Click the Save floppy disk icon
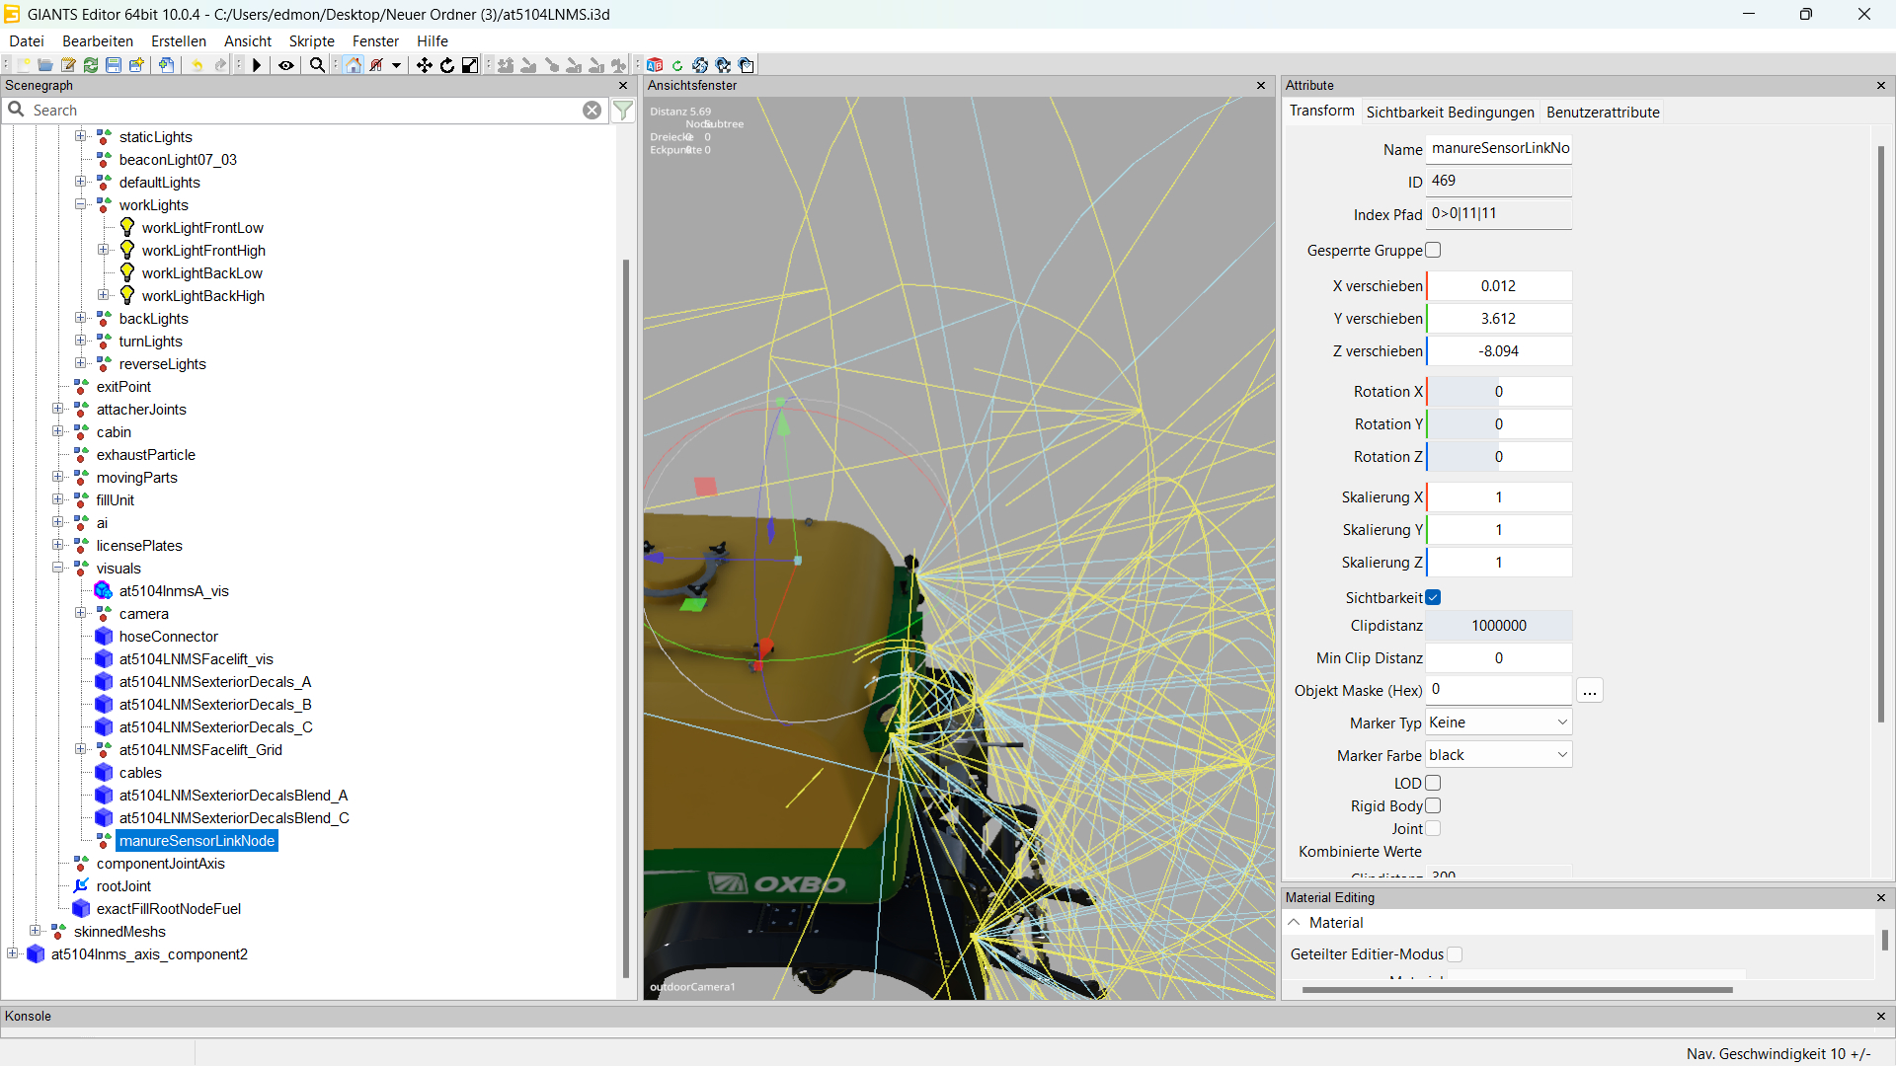The height and width of the screenshot is (1066, 1896). click(114, 65)
